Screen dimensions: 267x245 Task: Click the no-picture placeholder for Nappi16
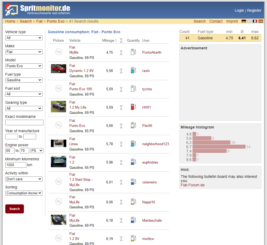(59, 201)
